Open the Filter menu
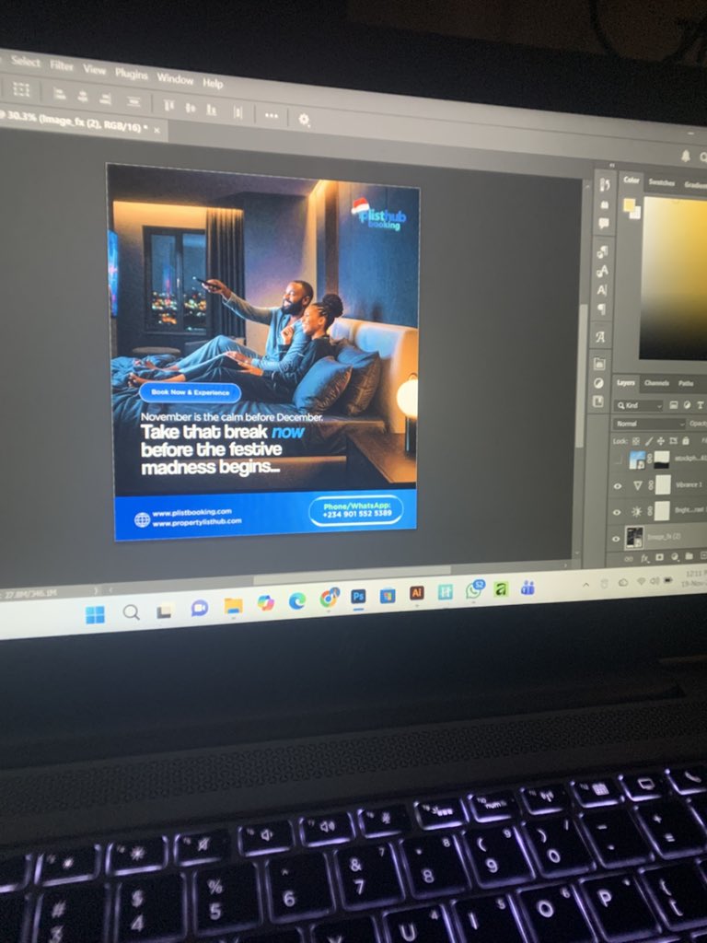Screen dimensions: 707x943 [x=61, y=65]
